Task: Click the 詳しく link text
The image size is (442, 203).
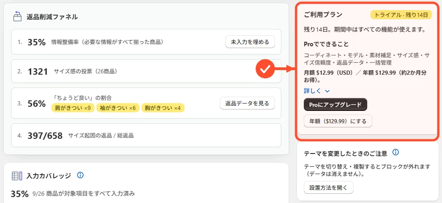Action: pyautogui.click(x=313, y=91)
